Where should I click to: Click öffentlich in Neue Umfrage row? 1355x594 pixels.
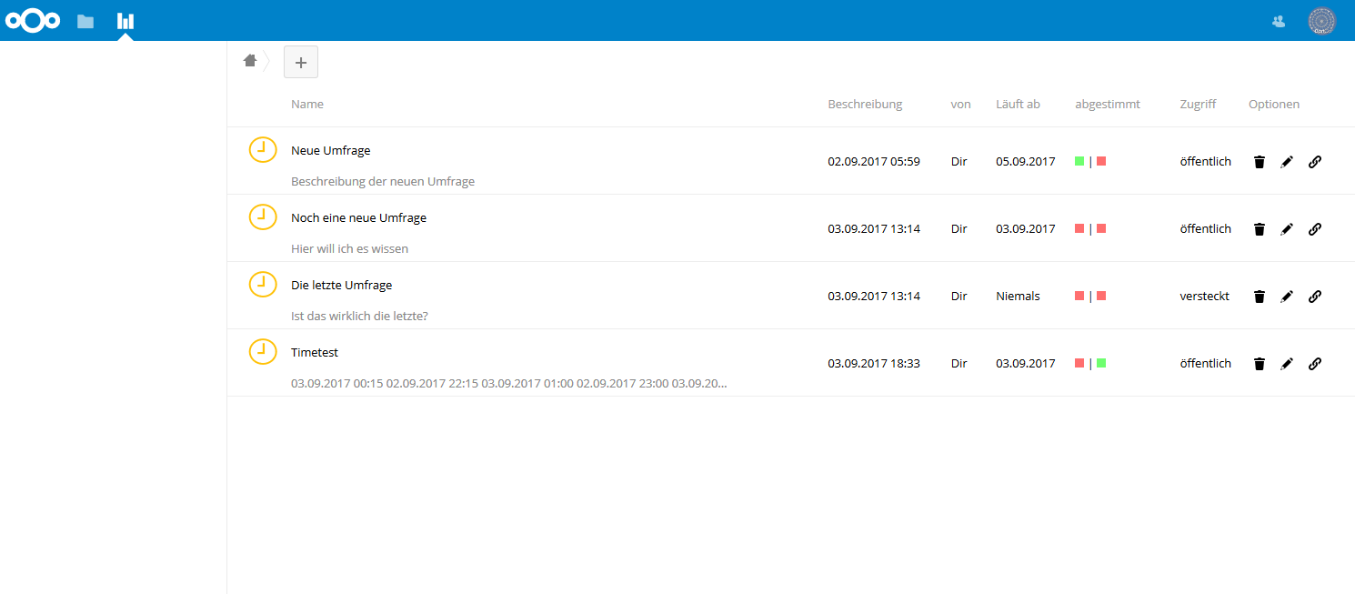[1206, 162]
